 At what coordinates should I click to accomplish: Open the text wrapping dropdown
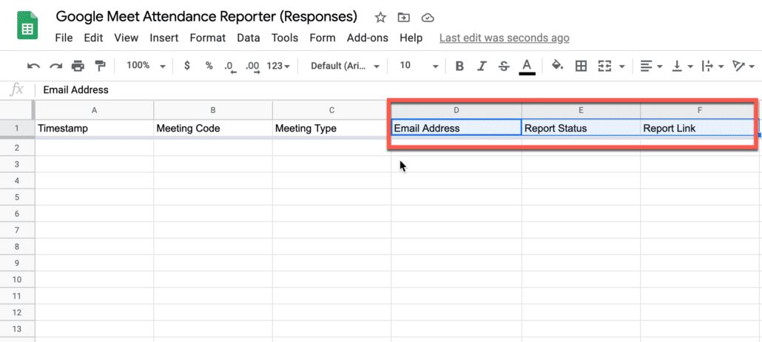712,66
